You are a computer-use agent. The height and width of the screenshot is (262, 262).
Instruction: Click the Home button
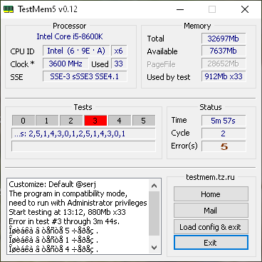[x=211, y=194]
